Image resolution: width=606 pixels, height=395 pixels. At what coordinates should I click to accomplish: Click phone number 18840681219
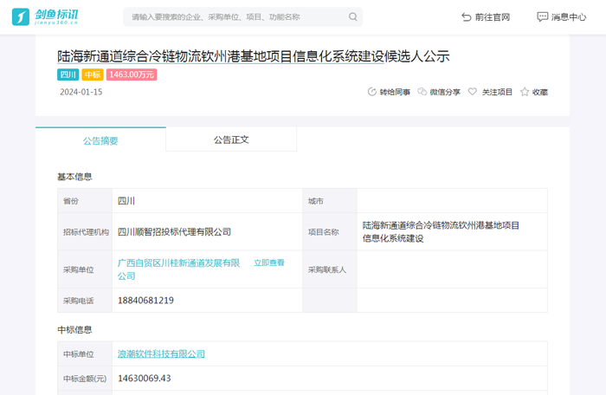click(145, 301)
